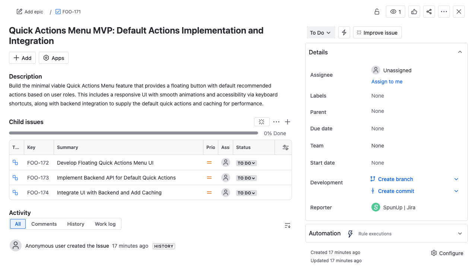
Task: Open the child issues column configuration icon
Action: [286, 147]
